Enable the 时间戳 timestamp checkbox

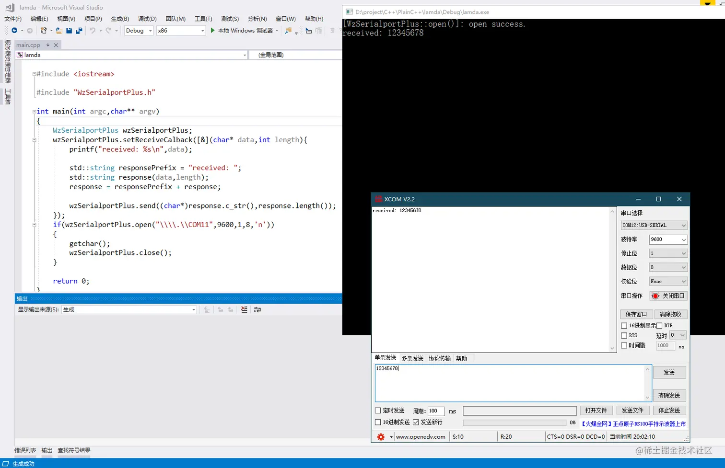click(x=624, y=345)
